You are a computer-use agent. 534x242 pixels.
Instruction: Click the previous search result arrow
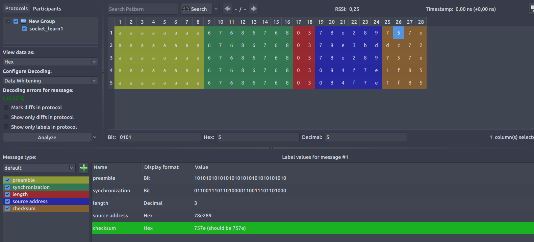(x=228, y=9)
